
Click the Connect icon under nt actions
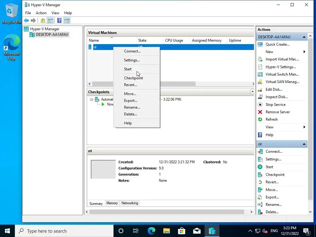(260, 152)
